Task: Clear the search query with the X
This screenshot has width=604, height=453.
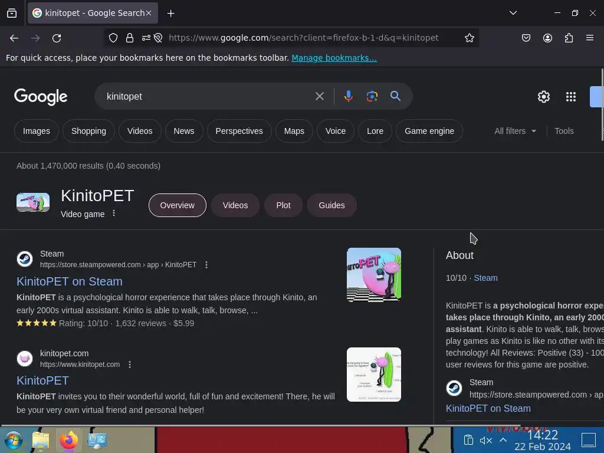Action: (x=319, y=96)
